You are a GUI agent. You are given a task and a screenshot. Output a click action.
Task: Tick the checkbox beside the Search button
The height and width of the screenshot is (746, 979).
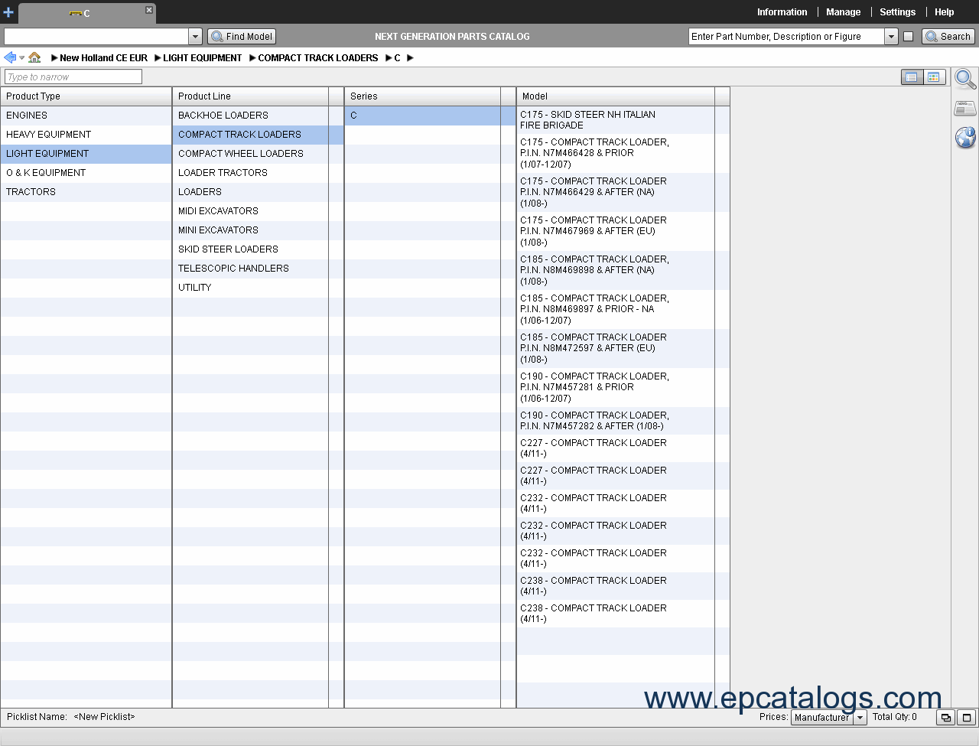coord(908,36)
